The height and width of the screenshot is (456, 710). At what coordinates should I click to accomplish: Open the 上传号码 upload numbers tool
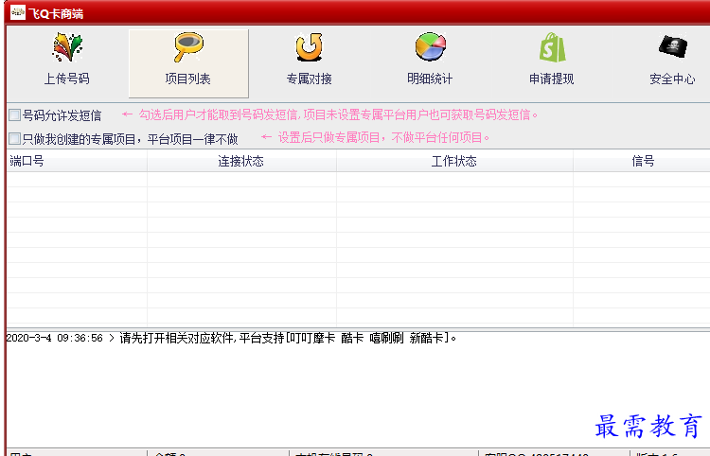67,60
